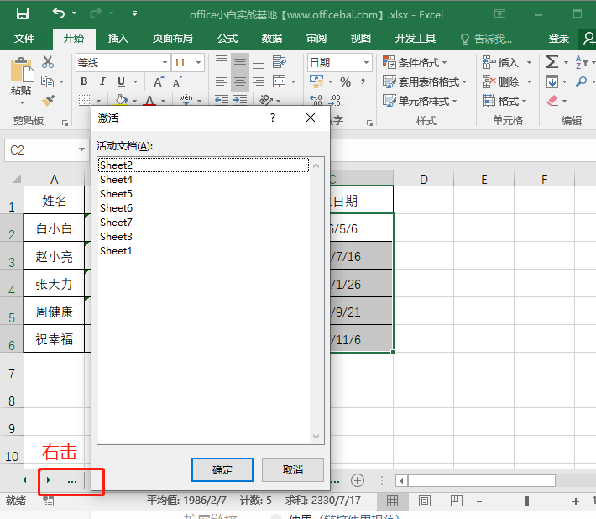Click the Paste clipboard icon
Screen dimensions: 596x519
click(22, 71)
